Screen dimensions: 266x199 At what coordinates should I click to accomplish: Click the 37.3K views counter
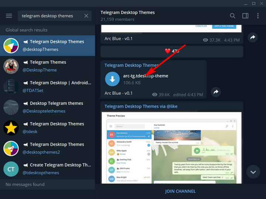point(212,40)
